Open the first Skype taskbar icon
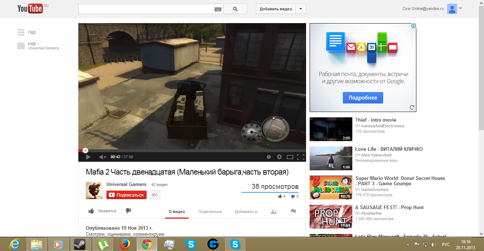484x251 pixels. 191,244
